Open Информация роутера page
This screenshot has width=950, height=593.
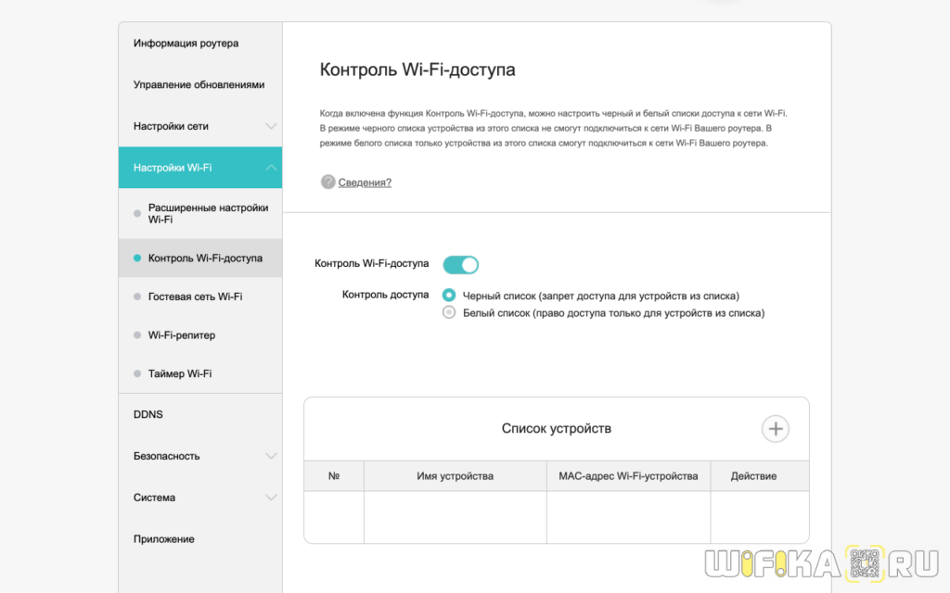pyautogui.click(x=186, y=44)
